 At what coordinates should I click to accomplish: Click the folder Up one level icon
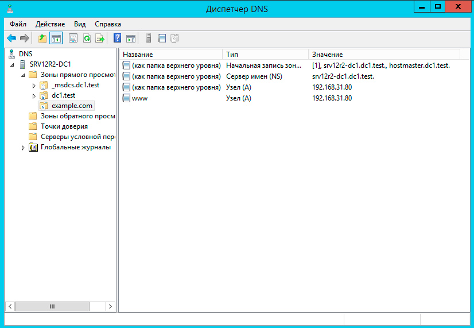[42, 38]
